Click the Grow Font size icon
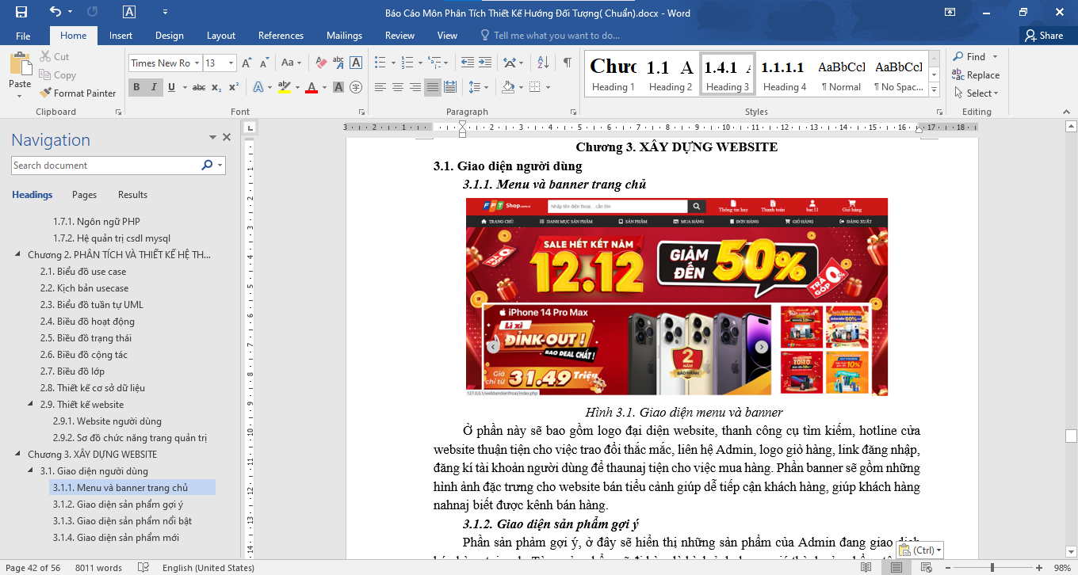This screenshot has height=575, width=1078. [x=246, y=63]
